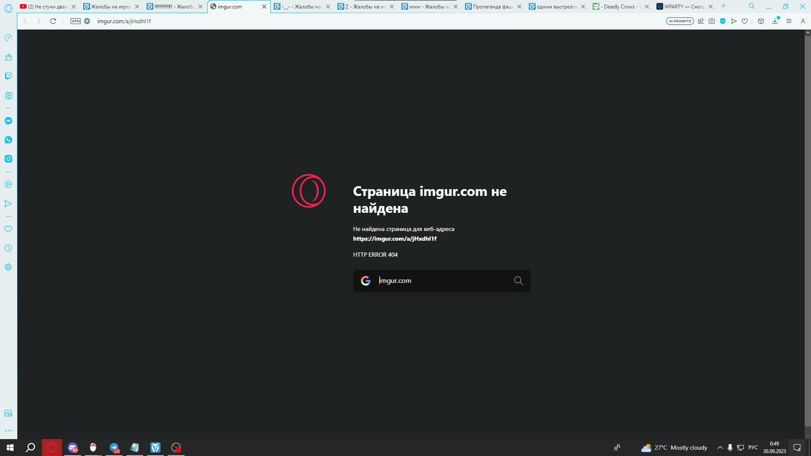Show hidden system tray icons
811x456 pixels.
[720, 448]
